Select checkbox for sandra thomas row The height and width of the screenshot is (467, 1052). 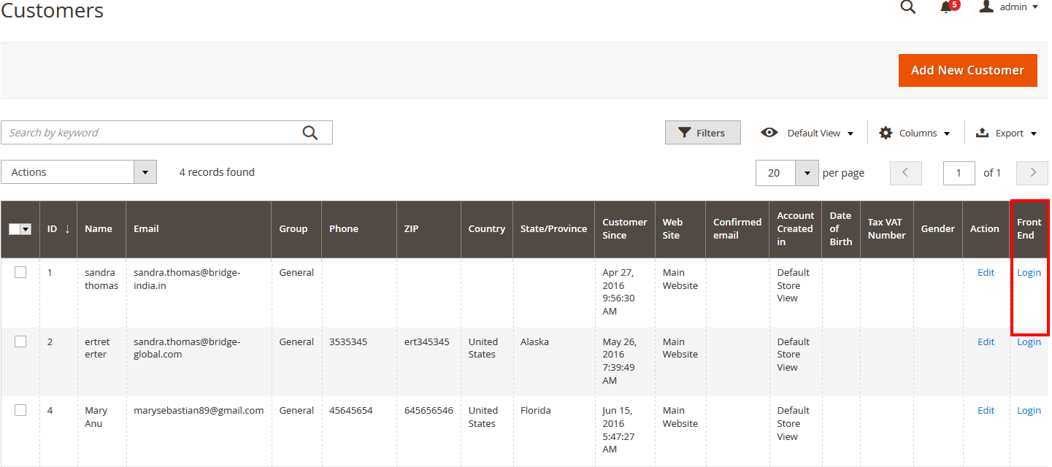coord(20,272)
